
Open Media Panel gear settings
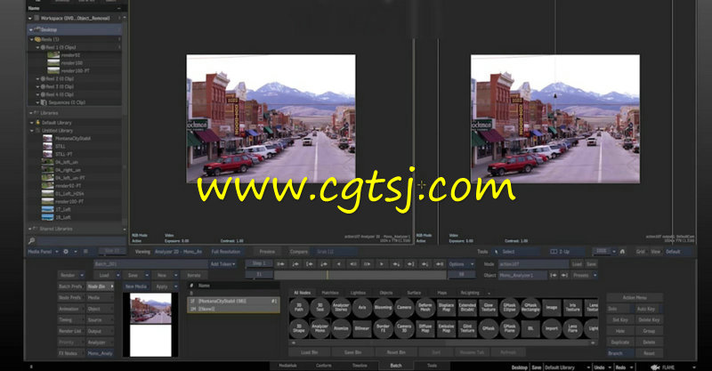[66, 252]
